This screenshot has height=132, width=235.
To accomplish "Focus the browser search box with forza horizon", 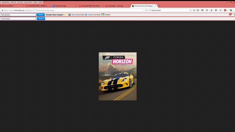I will 170,10.
